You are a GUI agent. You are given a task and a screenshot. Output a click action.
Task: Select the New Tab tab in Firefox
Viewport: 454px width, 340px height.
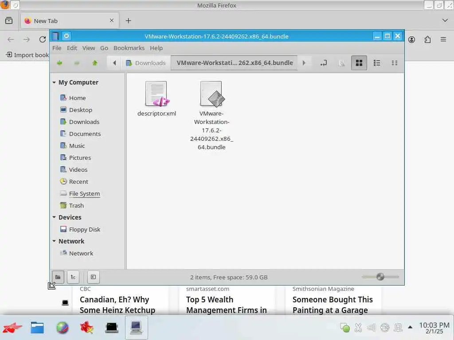(x=69, y=21)
